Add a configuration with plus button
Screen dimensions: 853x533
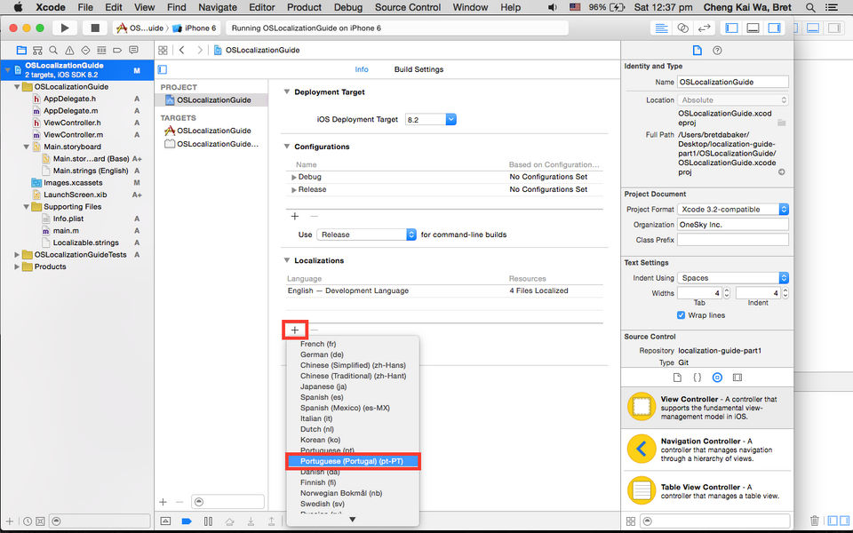coord(295,217)
